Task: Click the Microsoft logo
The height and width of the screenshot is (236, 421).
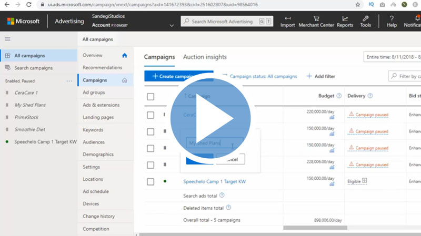Action: pyautogui.click(x=23, y=21)
